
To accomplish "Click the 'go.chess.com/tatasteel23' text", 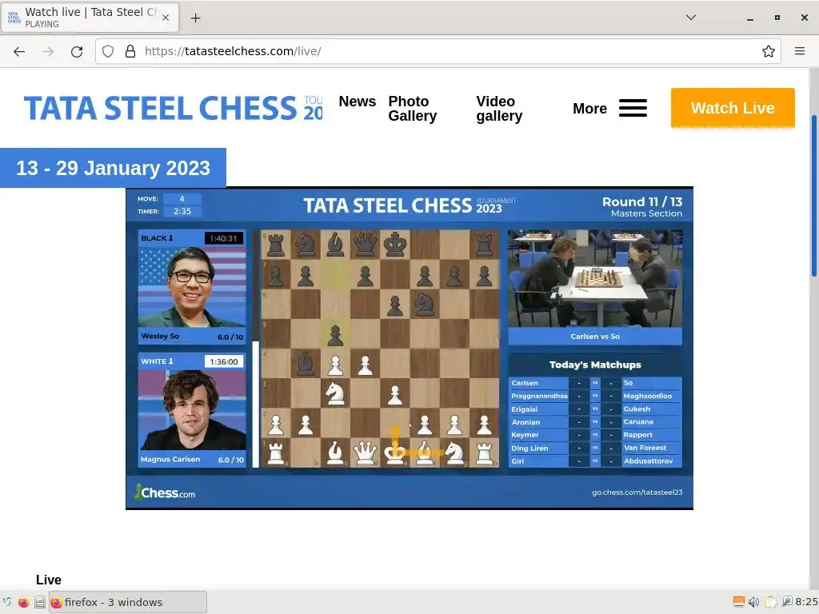I will [637, 492].
